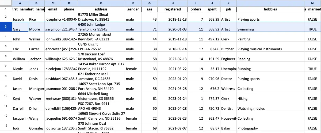Select the hobbies cell 'Watching movies'

(x=270, y=106)
